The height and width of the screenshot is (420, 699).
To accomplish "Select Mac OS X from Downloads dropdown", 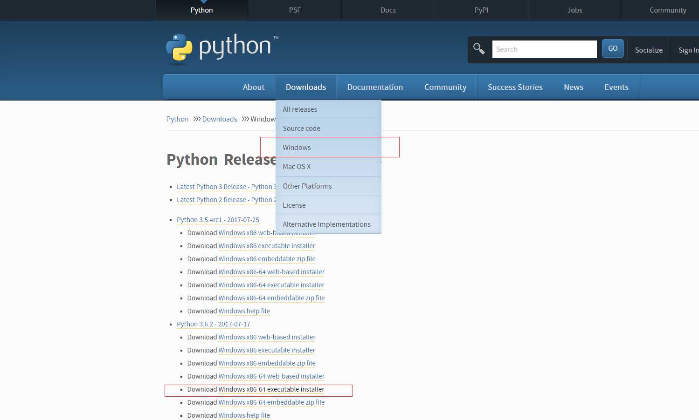I will pyautogui.click(x=328, y=167).
